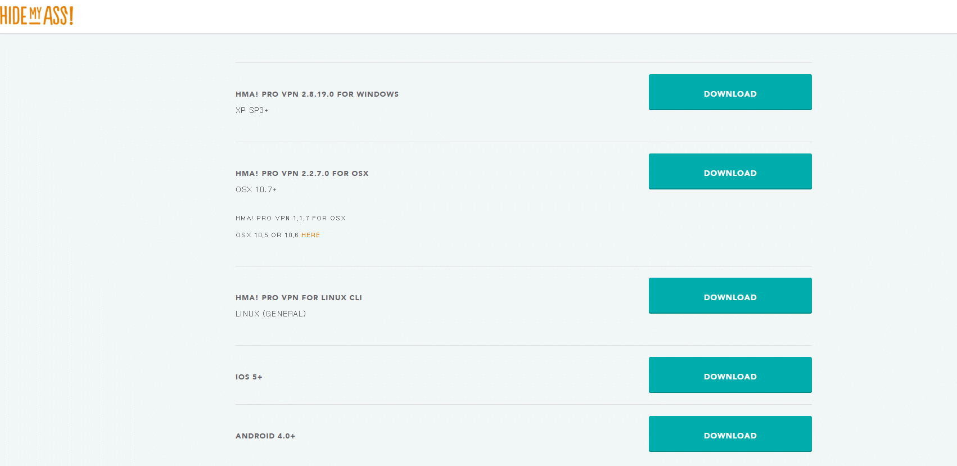
Task: Click the ANDROID 4.0+ label
Action: click(265, 436)
